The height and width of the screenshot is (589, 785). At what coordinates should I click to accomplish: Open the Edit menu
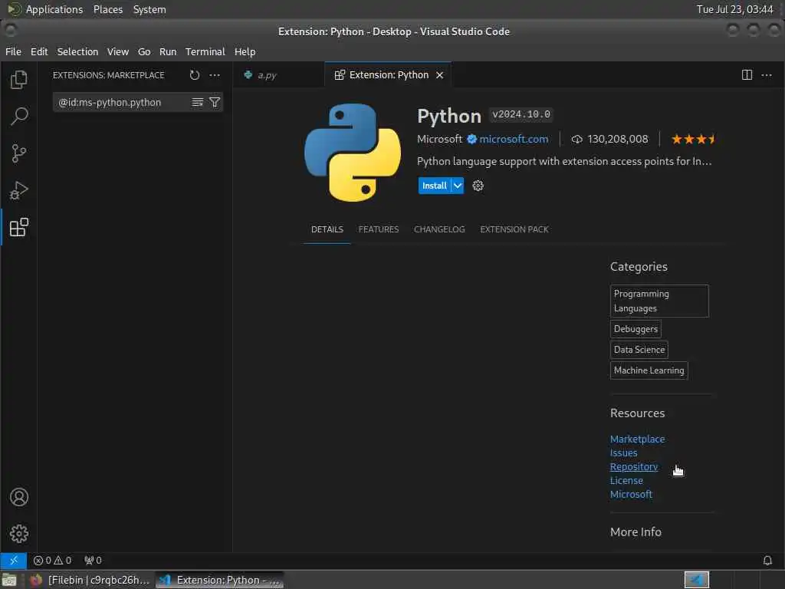pyautogui.click(x=39, y=51)
